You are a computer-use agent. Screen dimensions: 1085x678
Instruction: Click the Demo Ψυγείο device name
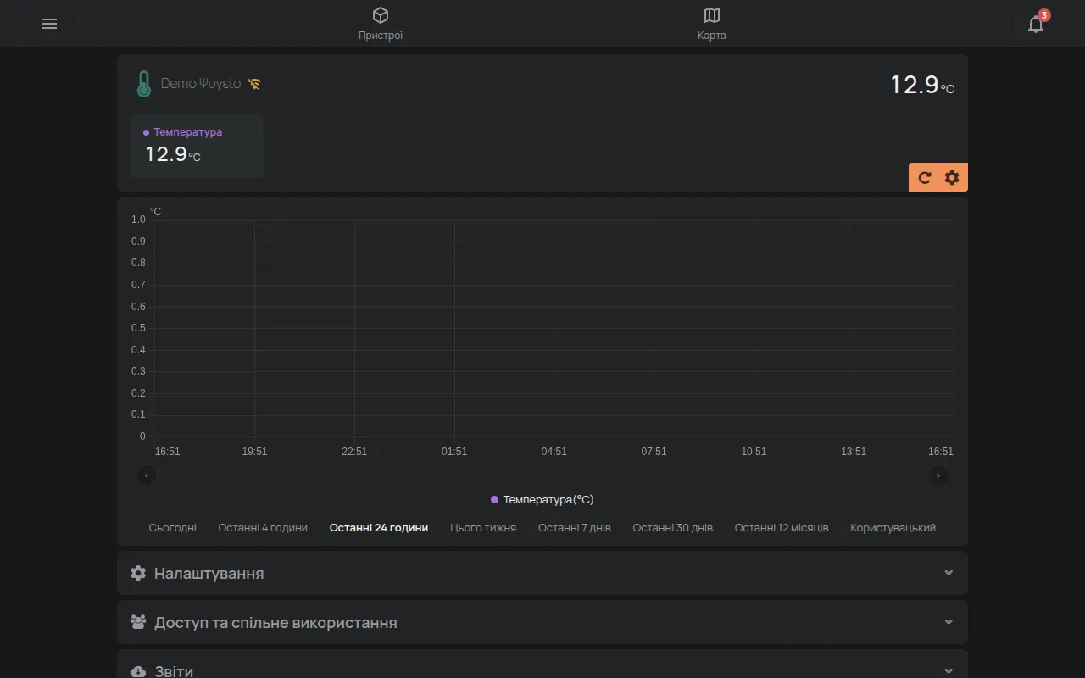click(x=201, y=84)
